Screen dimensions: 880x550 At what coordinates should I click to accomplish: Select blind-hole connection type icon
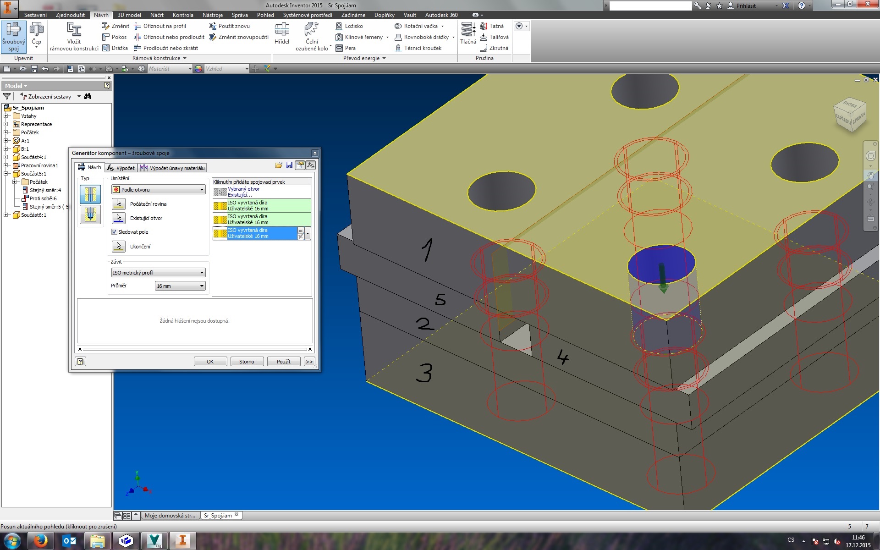[x=90, y=214]
